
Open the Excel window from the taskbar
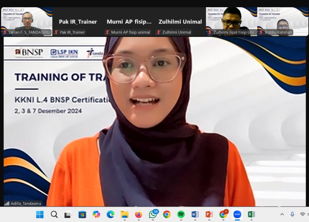[x=251, y=214]
